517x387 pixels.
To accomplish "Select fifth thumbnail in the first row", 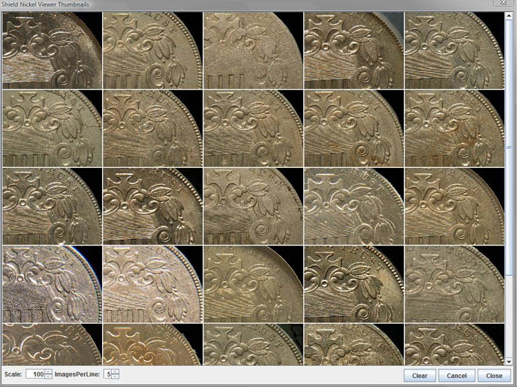I will click(x=454, y=50).
